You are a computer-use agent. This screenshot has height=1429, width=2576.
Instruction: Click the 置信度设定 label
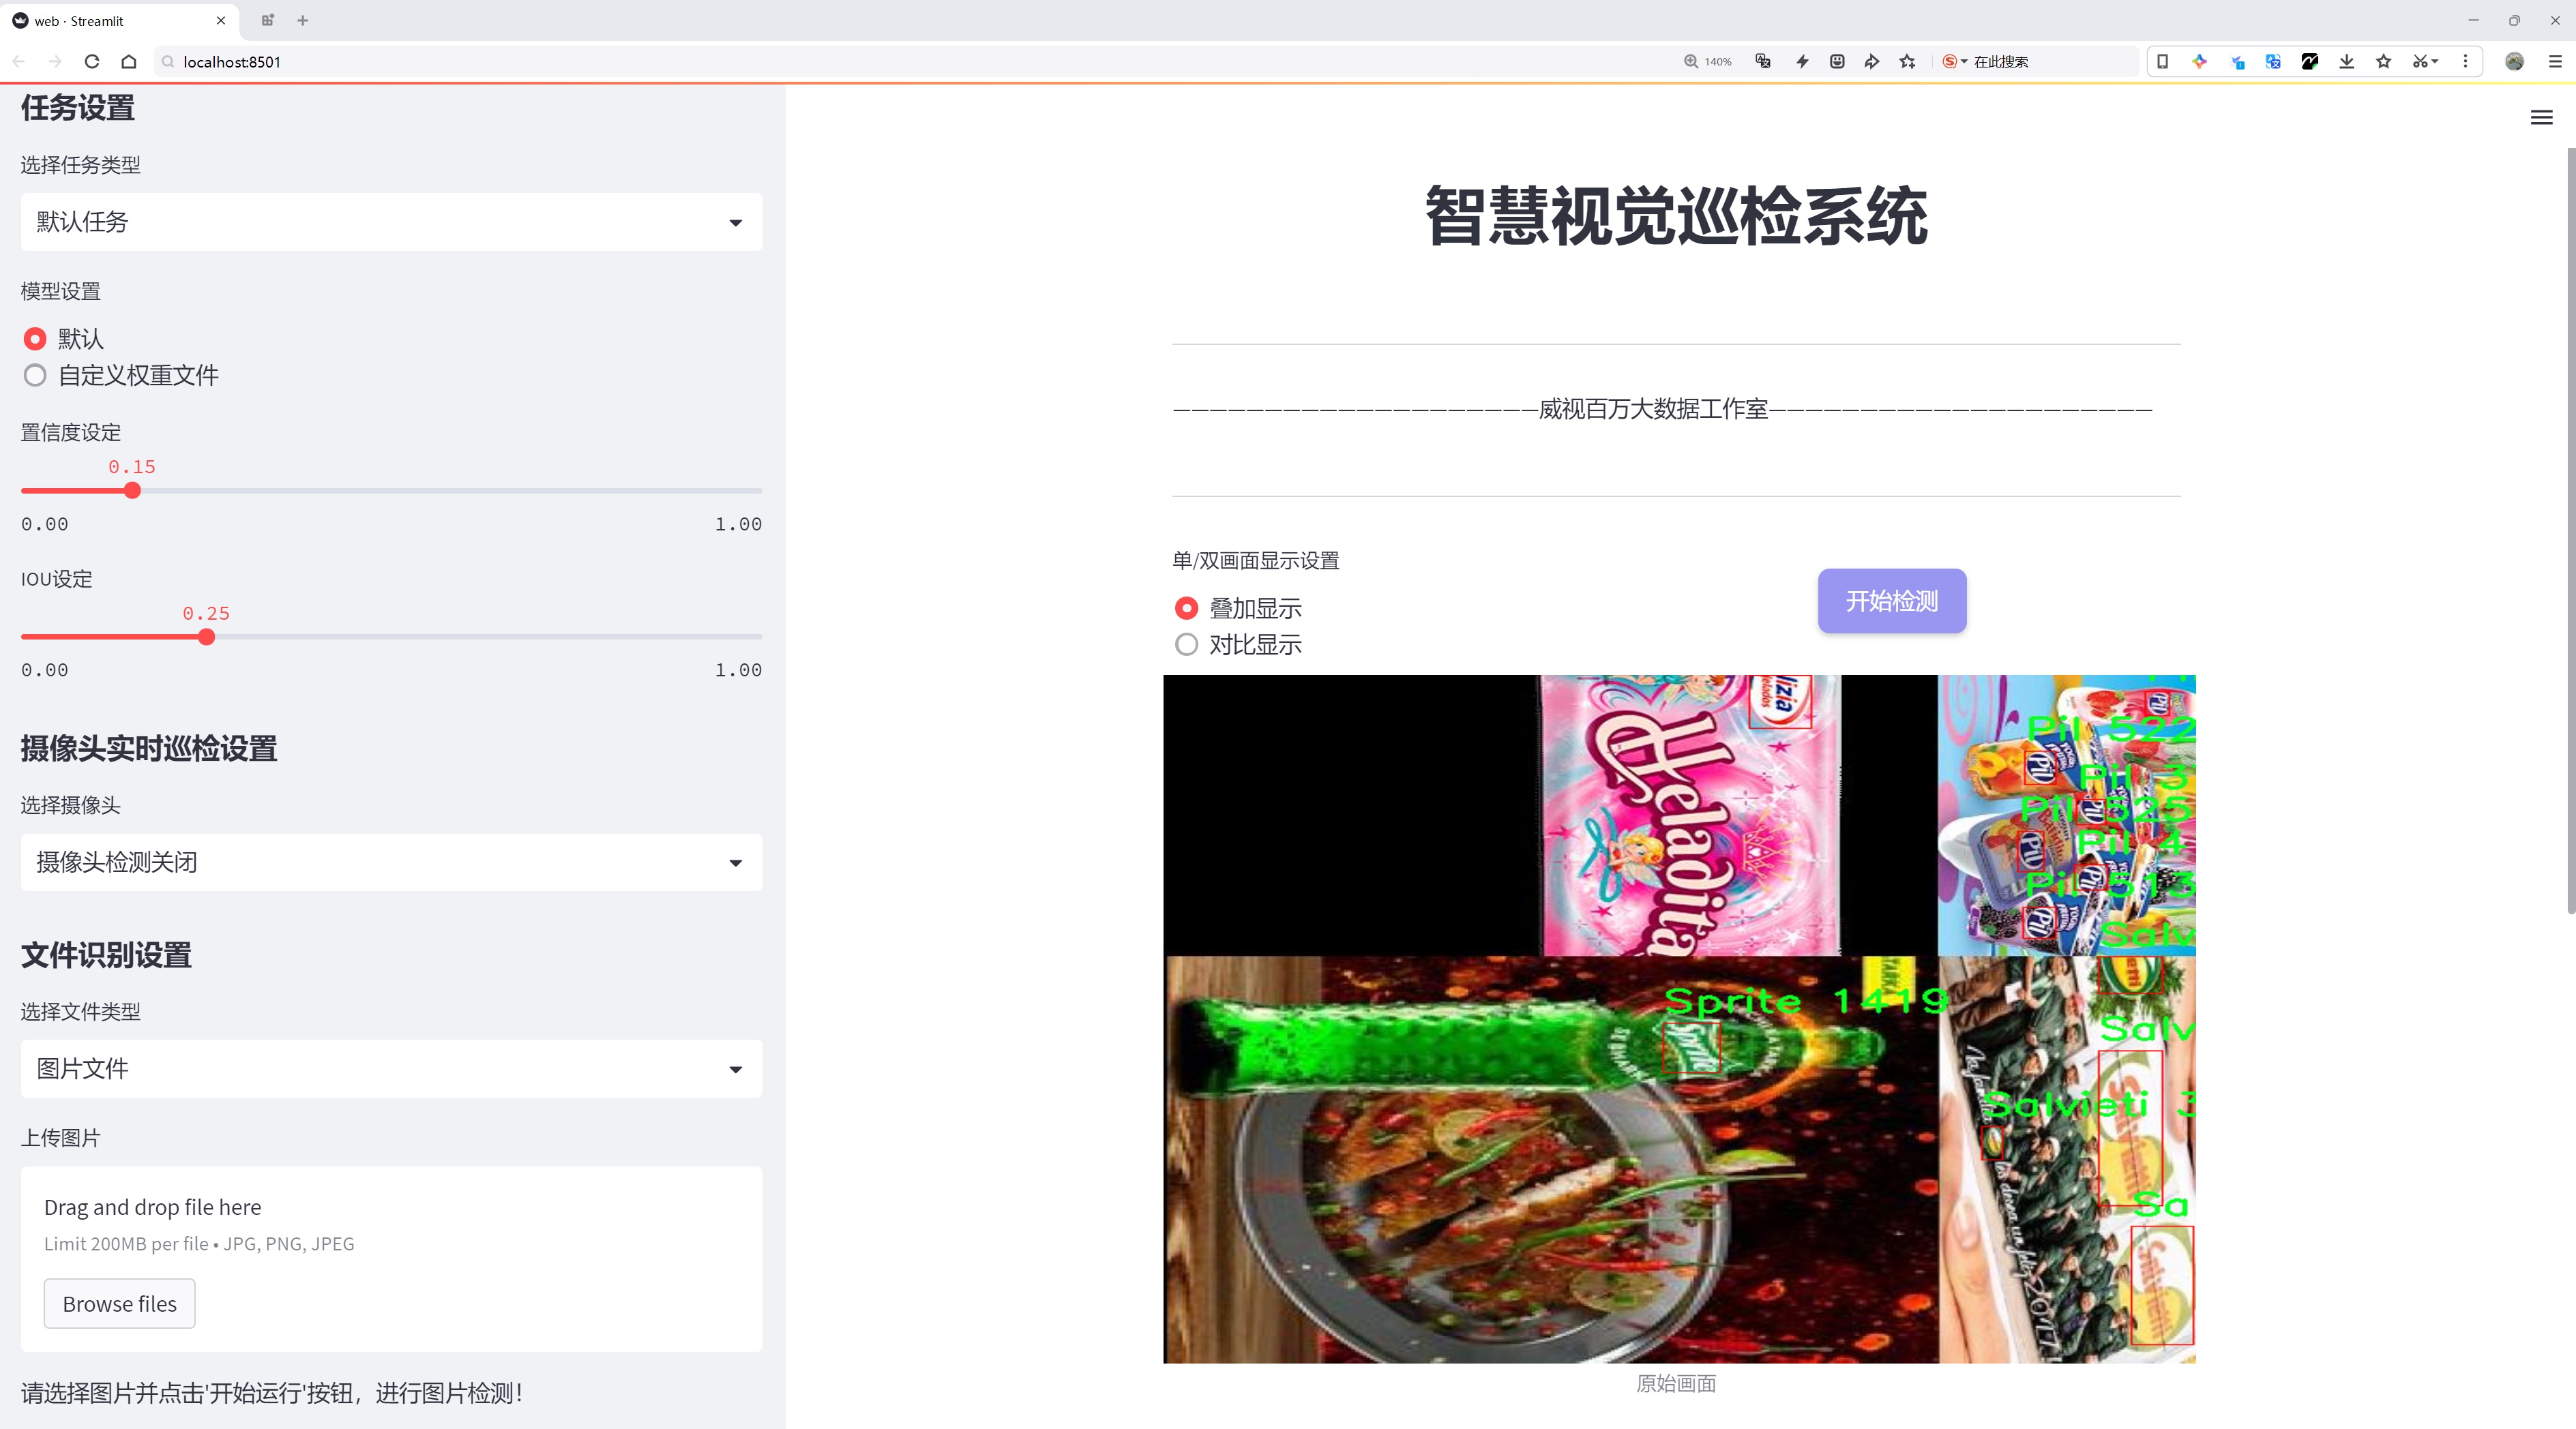[71, 433]
